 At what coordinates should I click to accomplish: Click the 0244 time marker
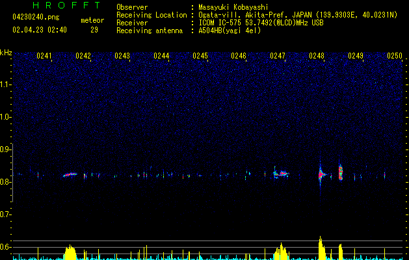pos(161,56)
